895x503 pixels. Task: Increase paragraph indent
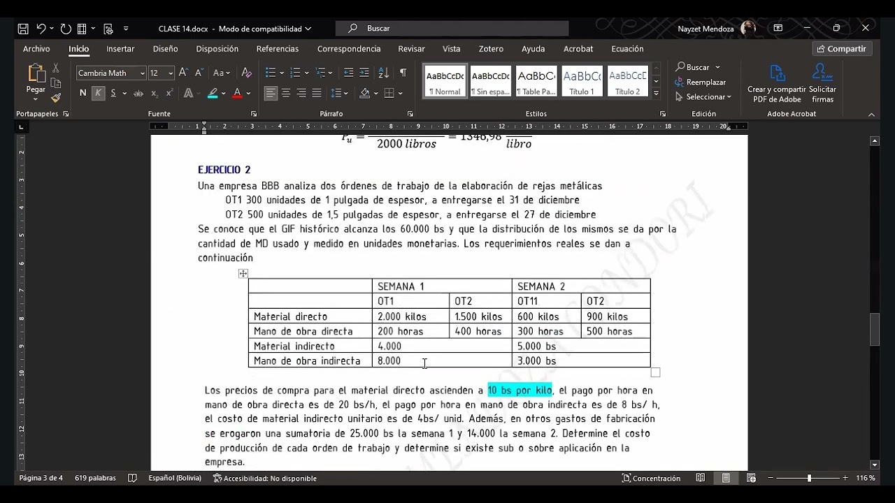pyautogui.click(x=364, y=73)
